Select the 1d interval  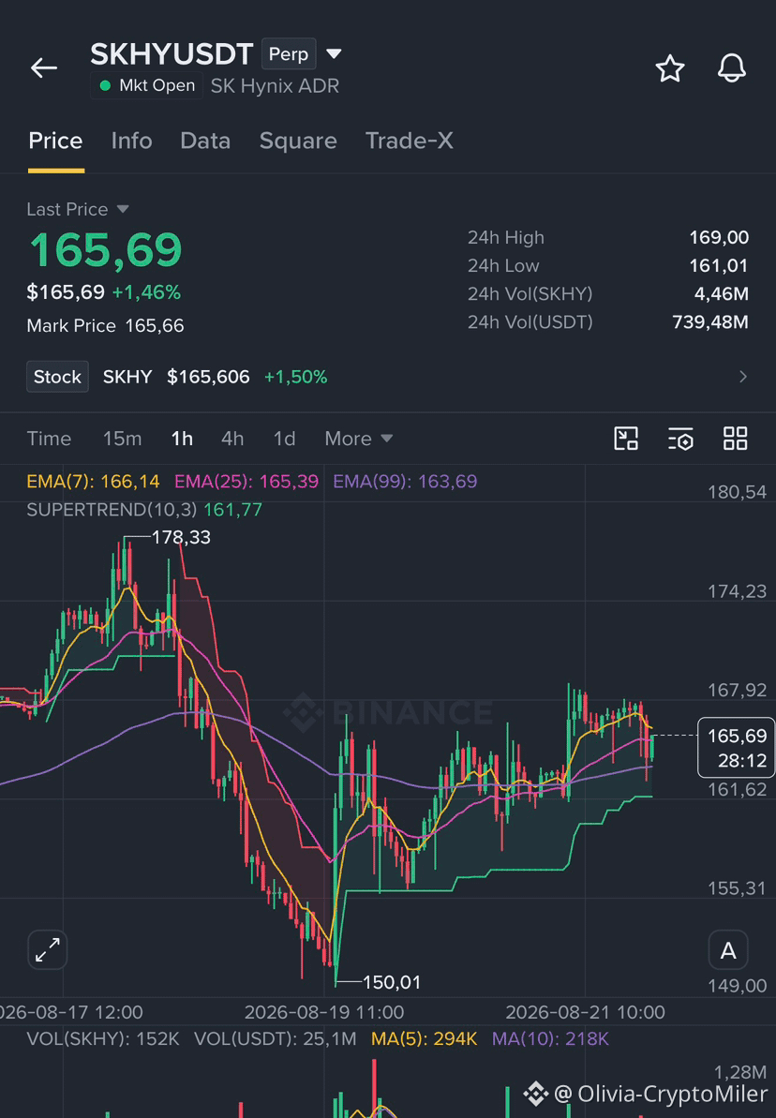[x=285, y=439]
